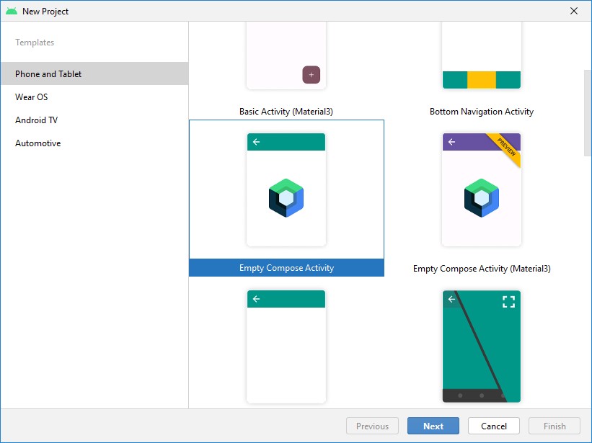
Task: Click the back arrow in Empty Compose Activity preview
Action: point(256,142)
